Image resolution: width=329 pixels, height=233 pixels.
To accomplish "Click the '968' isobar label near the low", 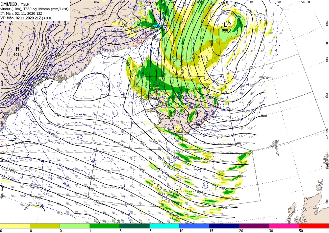I will pyautogui.click(x=212, y=43).
